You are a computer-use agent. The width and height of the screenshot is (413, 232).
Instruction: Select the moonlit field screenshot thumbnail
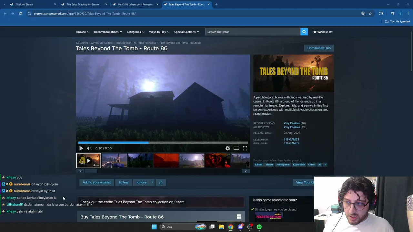click(x=192, y=160)
